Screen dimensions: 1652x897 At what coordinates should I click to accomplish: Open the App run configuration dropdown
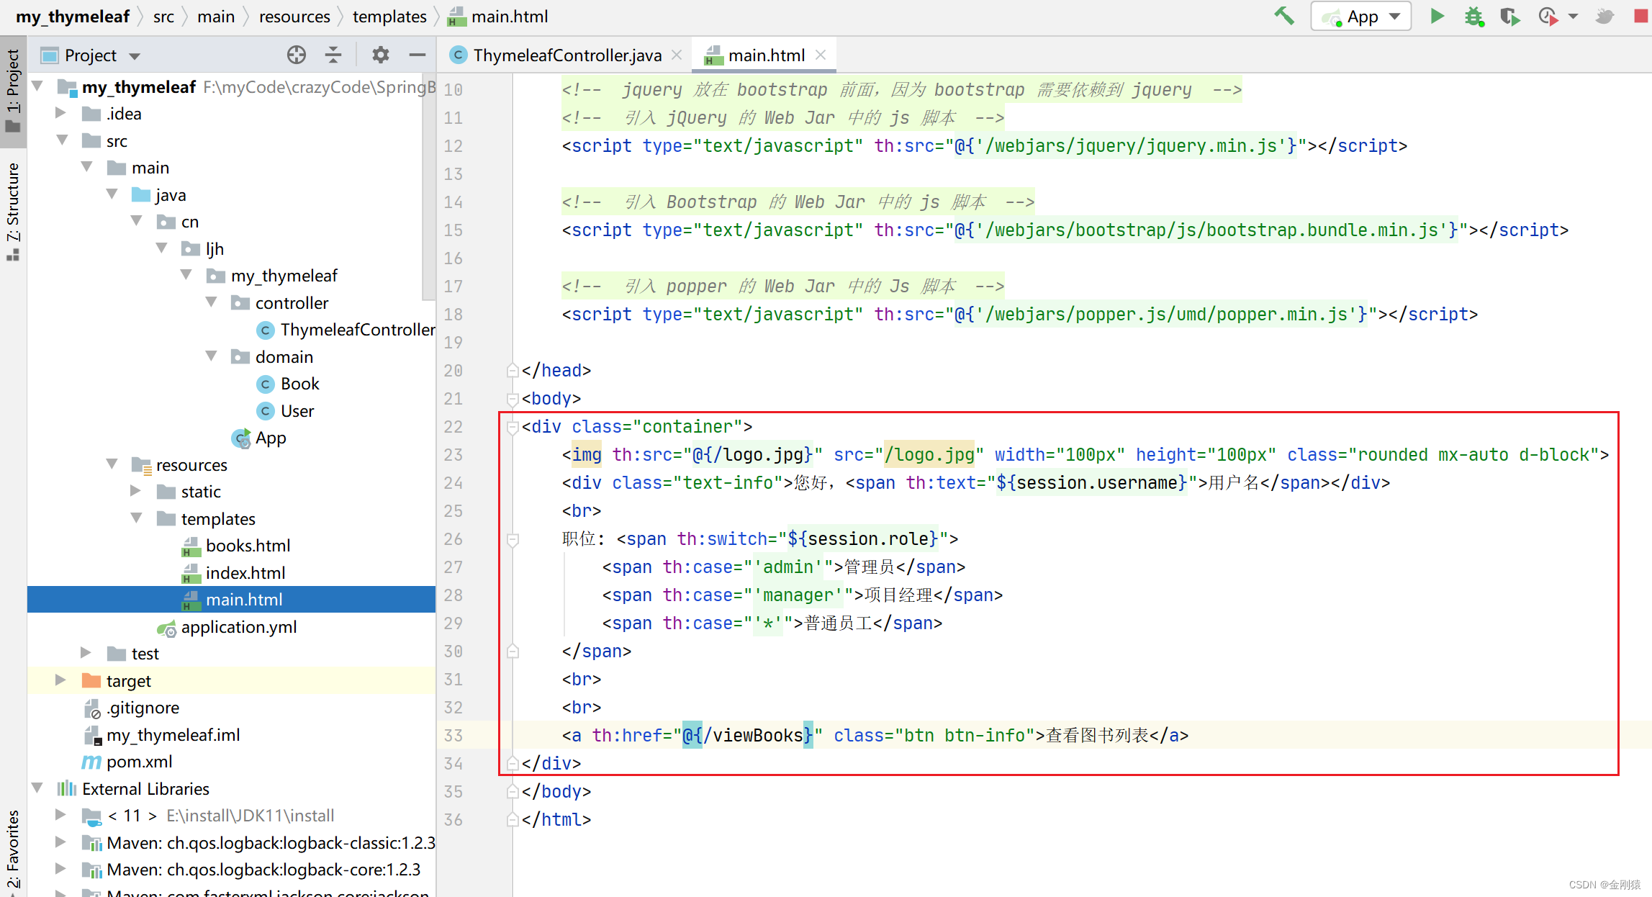click(1361, 17)
